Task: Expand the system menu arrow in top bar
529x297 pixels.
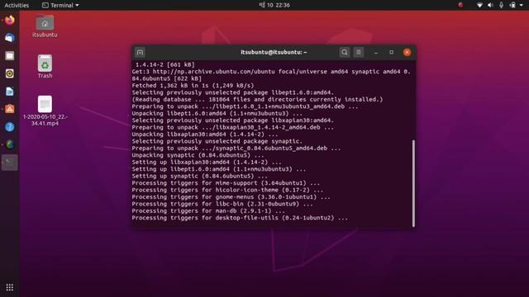Action: pos(522,5)
